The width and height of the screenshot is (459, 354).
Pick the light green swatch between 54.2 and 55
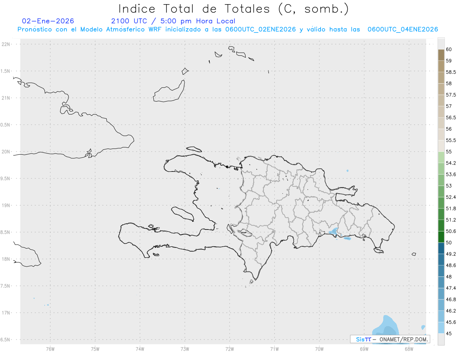click(441, 157)
